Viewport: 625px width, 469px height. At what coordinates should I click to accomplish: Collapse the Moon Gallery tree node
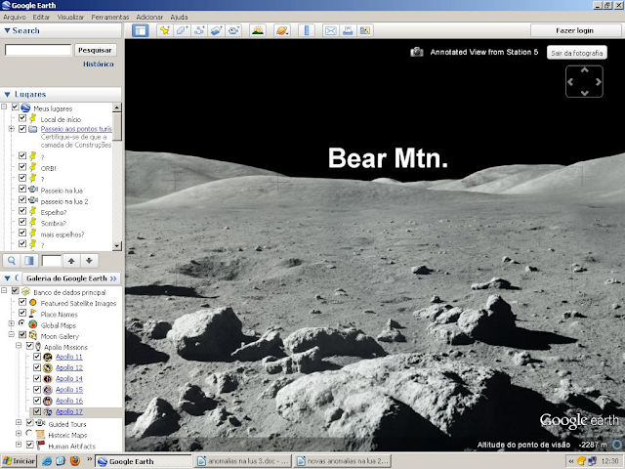coord(11,334)
